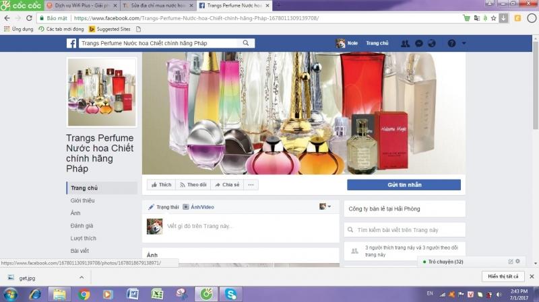Click the Facebook logo icon
Image resolution: width=539 pixels, height=302 pixels.
71,44
